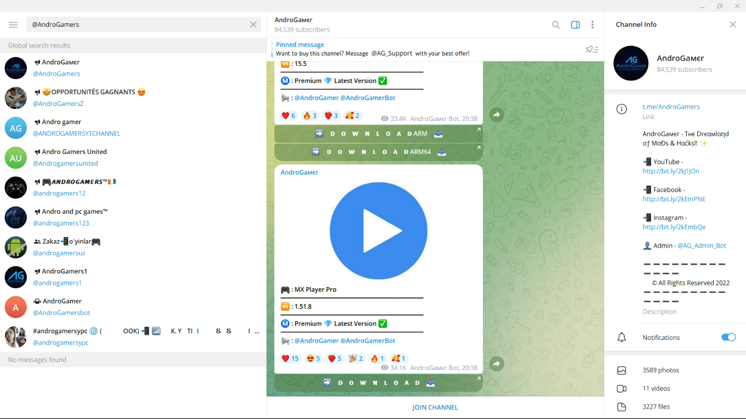Click the notifications bell icon
746x419 pixels.
(x=622, y=337)
